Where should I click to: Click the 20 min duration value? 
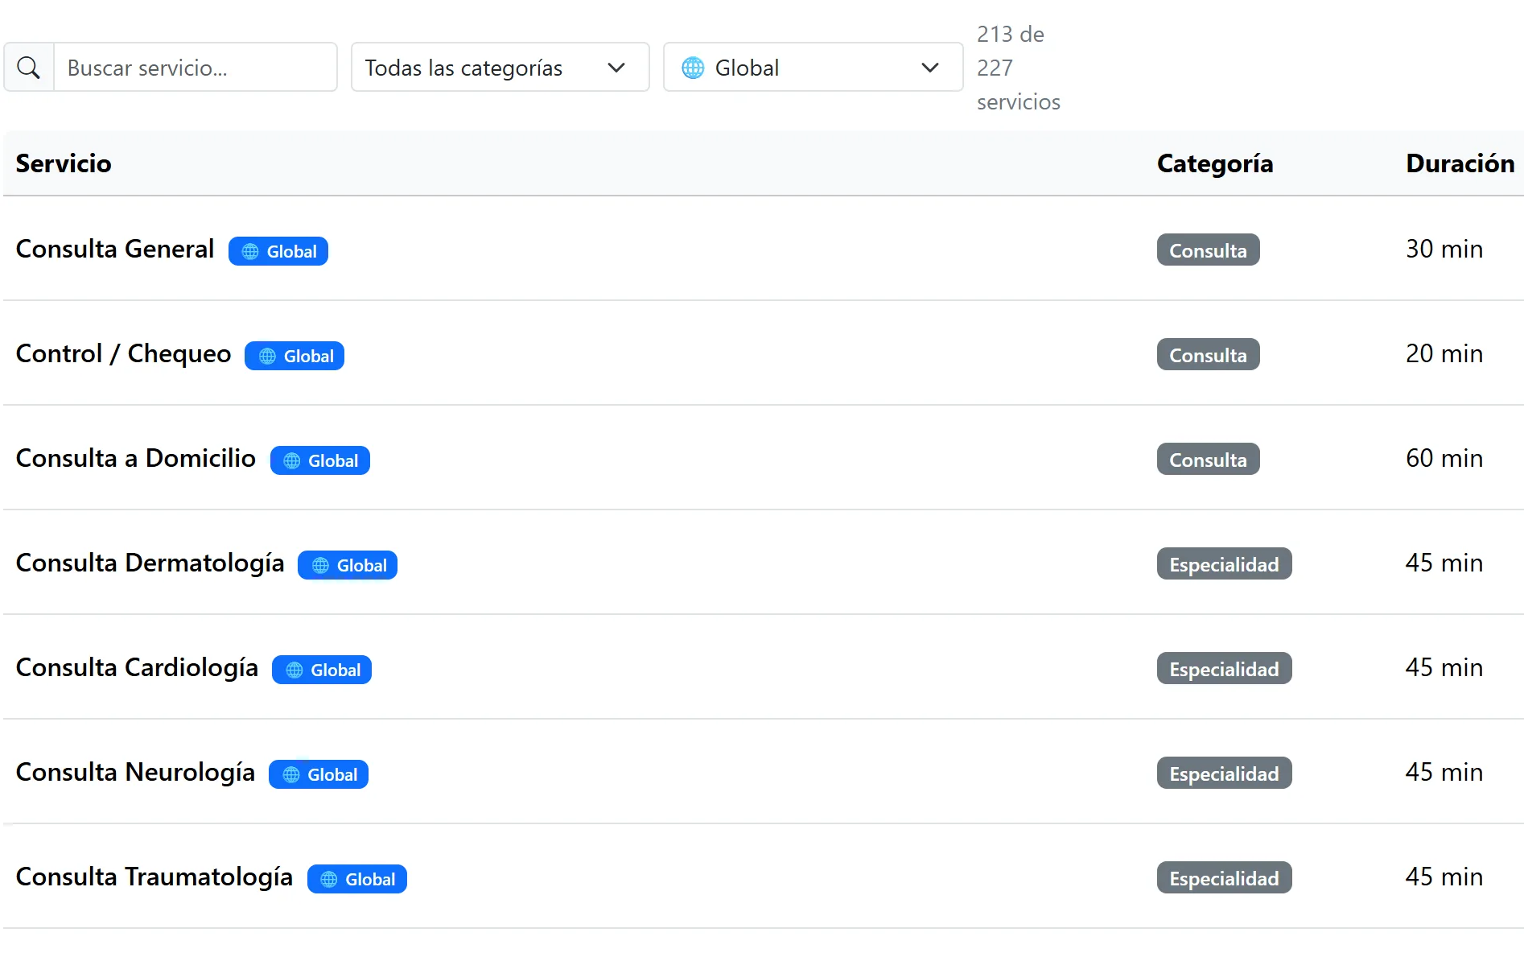[1444, 353]
